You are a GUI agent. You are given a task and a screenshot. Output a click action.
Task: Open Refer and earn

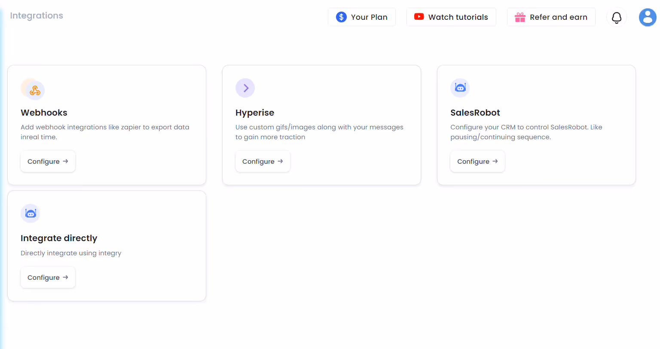pyautogui.click(x=551, y=17)
